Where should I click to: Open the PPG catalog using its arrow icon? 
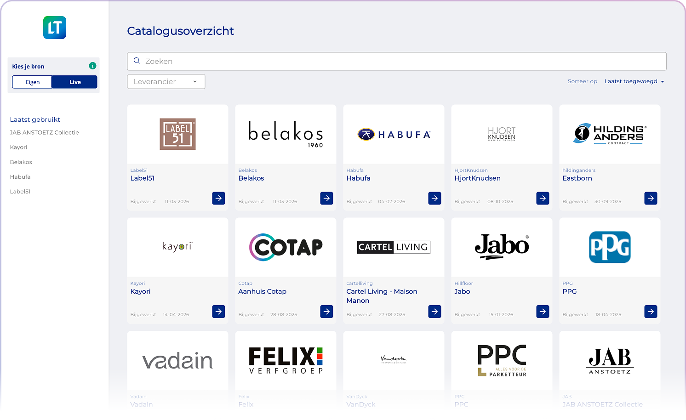651,312
